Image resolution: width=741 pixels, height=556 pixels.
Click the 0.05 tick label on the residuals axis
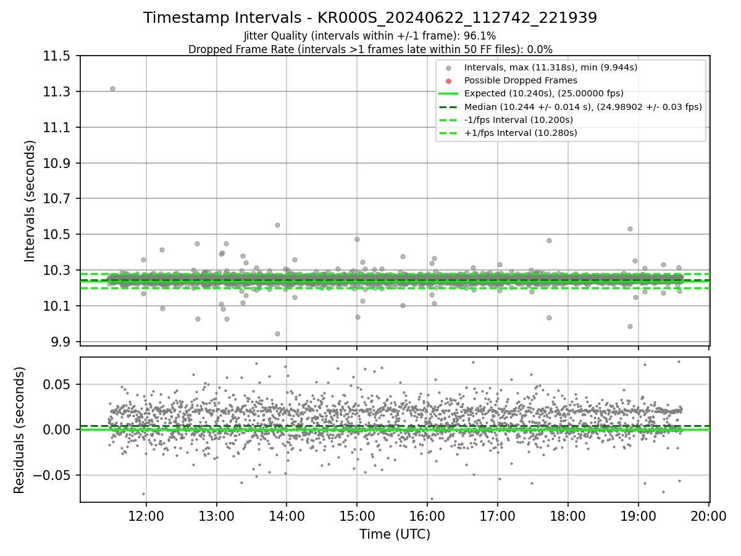pos(58,384)
